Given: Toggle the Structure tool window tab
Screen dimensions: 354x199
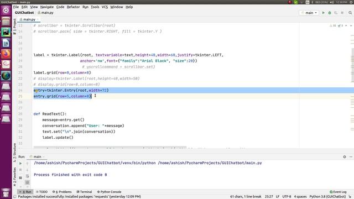Looking at the screenshot, I should point(15,153).
